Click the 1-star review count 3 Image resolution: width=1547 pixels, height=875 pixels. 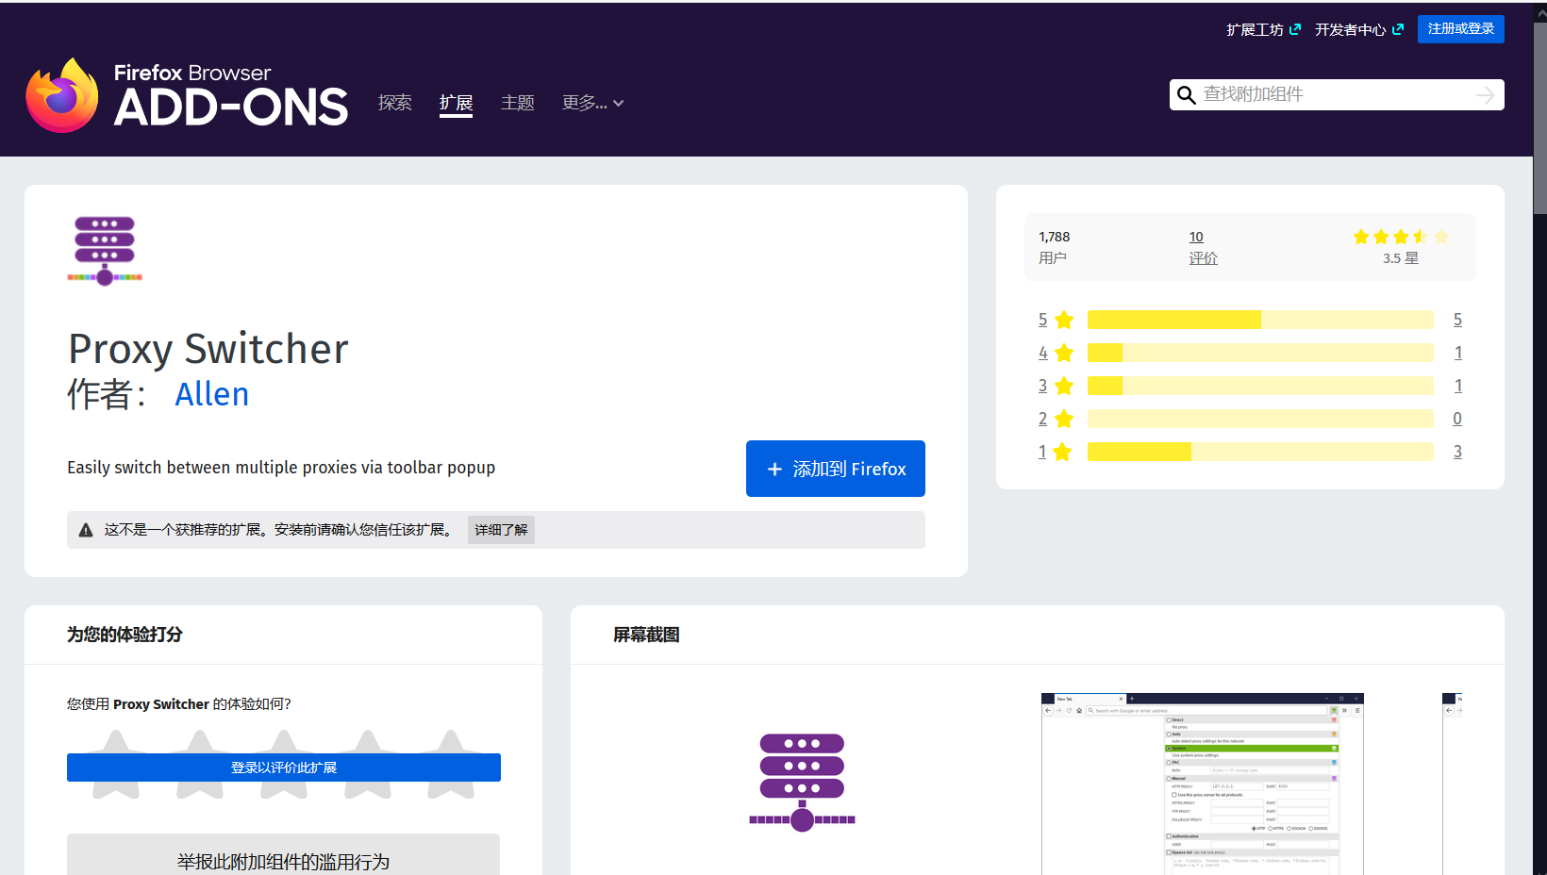pyautogui.click(x=1457, y=452)
